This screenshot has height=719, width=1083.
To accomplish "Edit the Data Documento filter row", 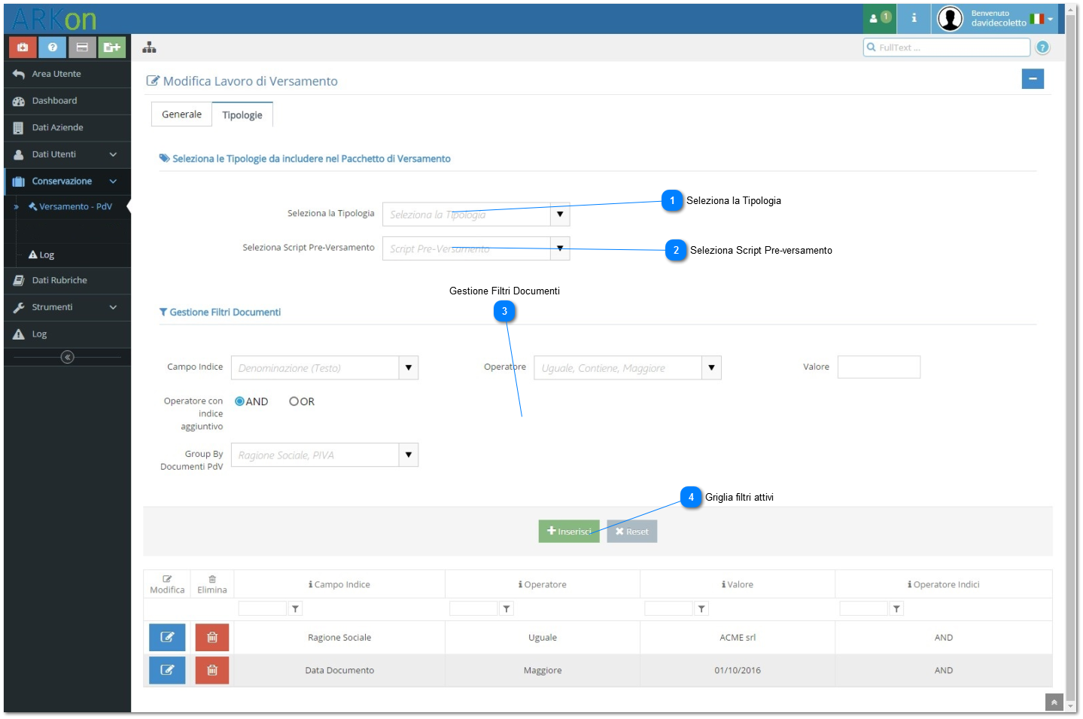I will [x=167, y=670].
